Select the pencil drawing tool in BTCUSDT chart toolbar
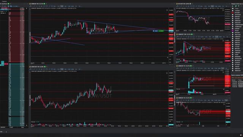 tap(177, 6)
